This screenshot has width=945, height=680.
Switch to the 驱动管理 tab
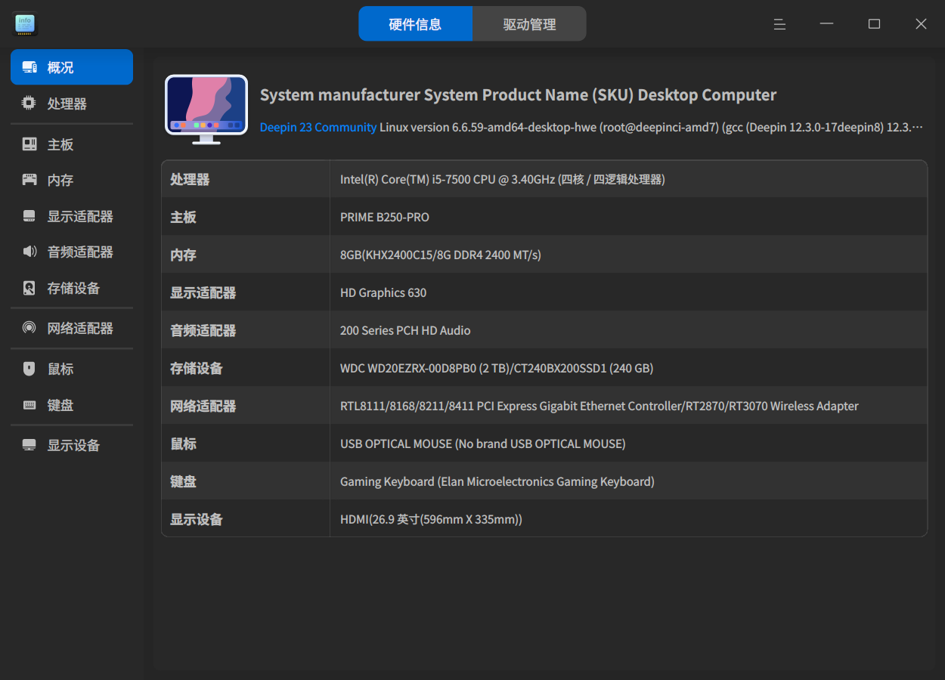point(530,23)
